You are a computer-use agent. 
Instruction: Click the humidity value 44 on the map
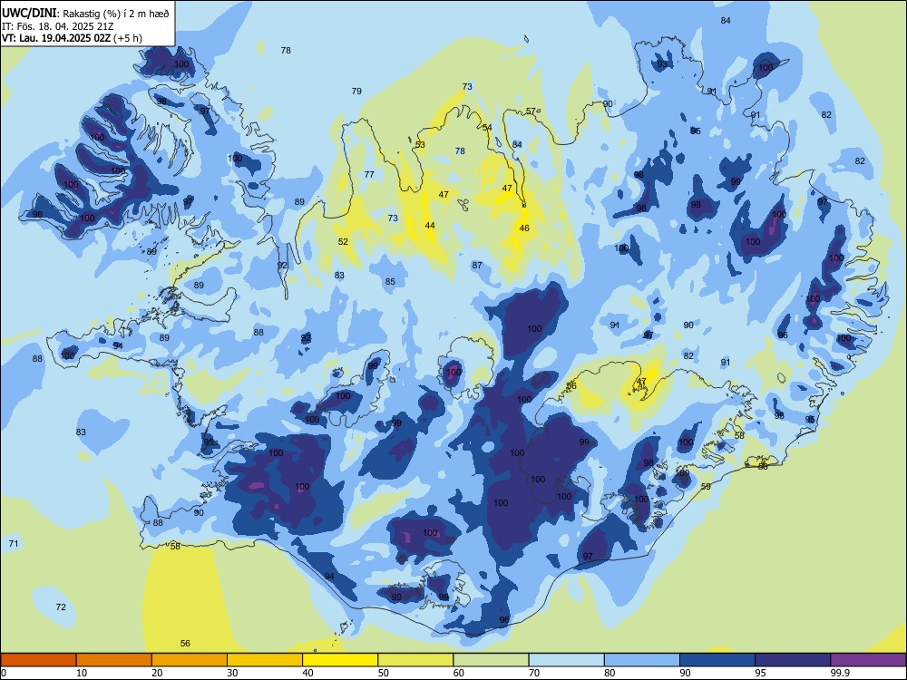(430, 226)
